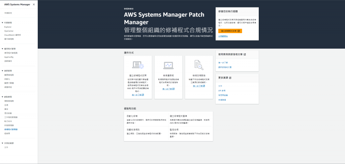Go to 參數儲存 in the sidebar
Screen dimensions: 345x164
[8, 61]
